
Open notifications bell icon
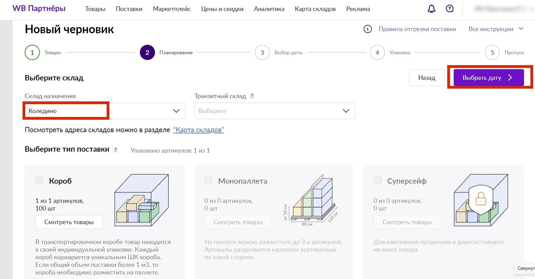(x=431, y=9)
